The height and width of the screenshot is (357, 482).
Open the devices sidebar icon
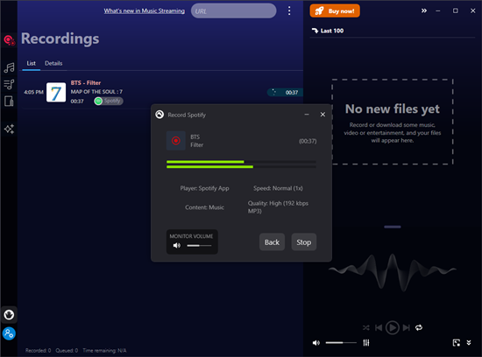[10, 101]
